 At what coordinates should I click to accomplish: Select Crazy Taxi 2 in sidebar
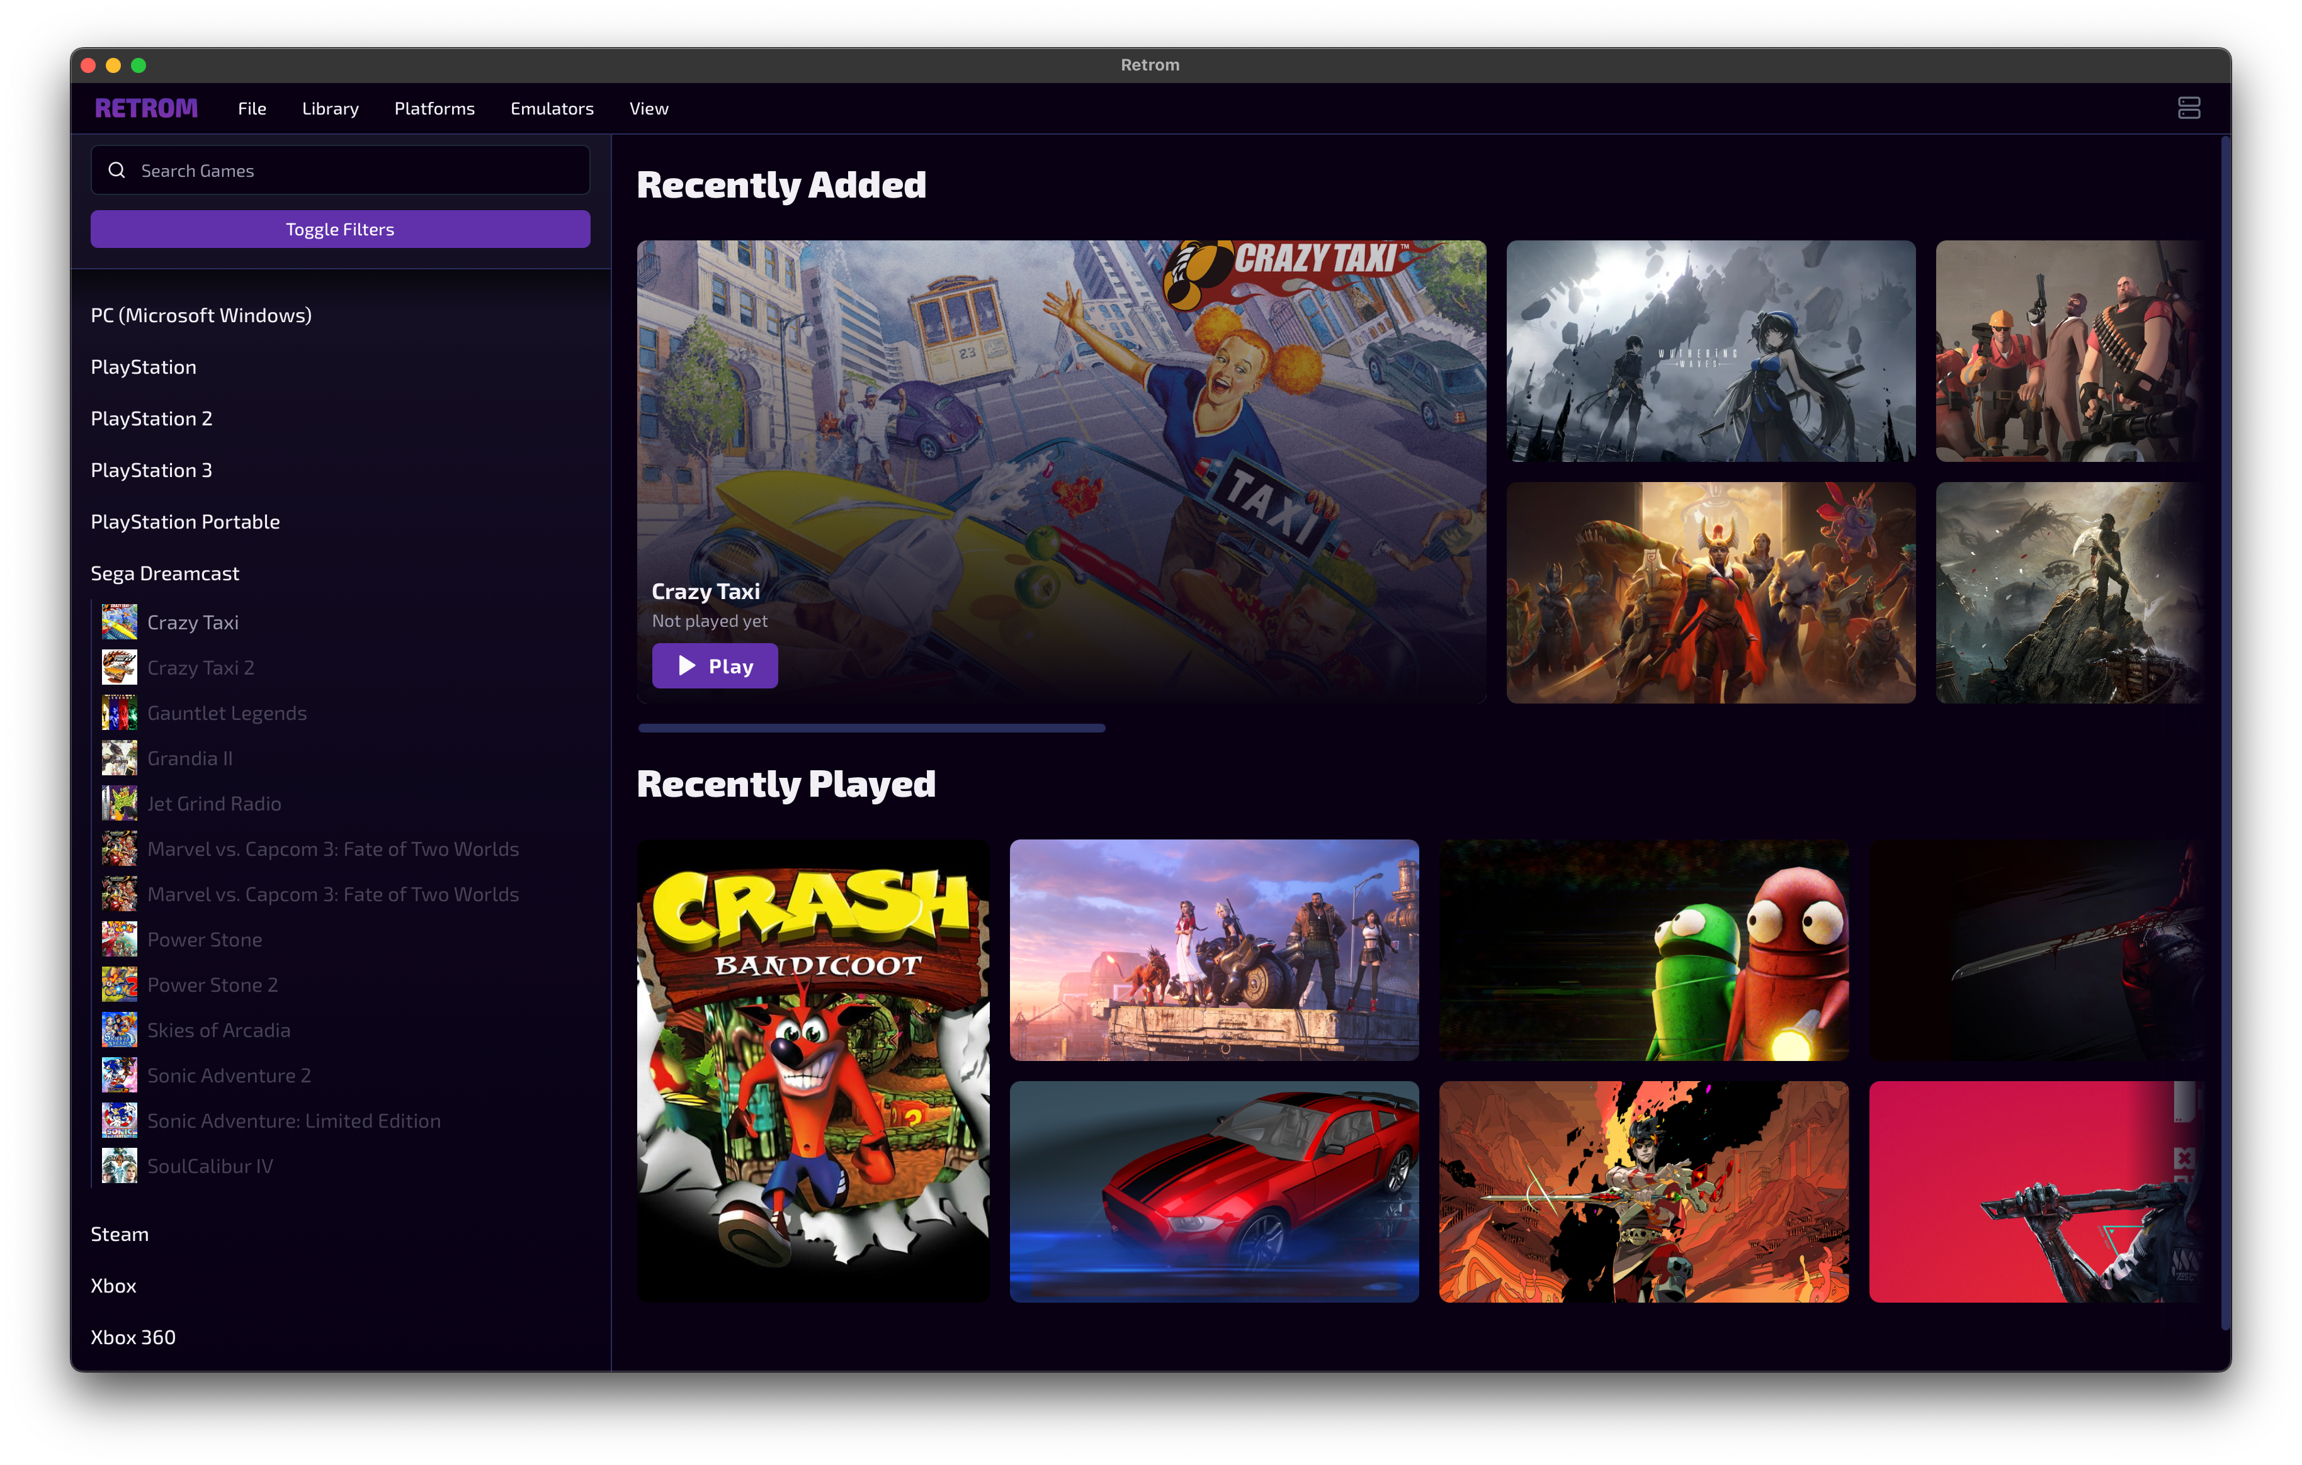coord(201,667)
